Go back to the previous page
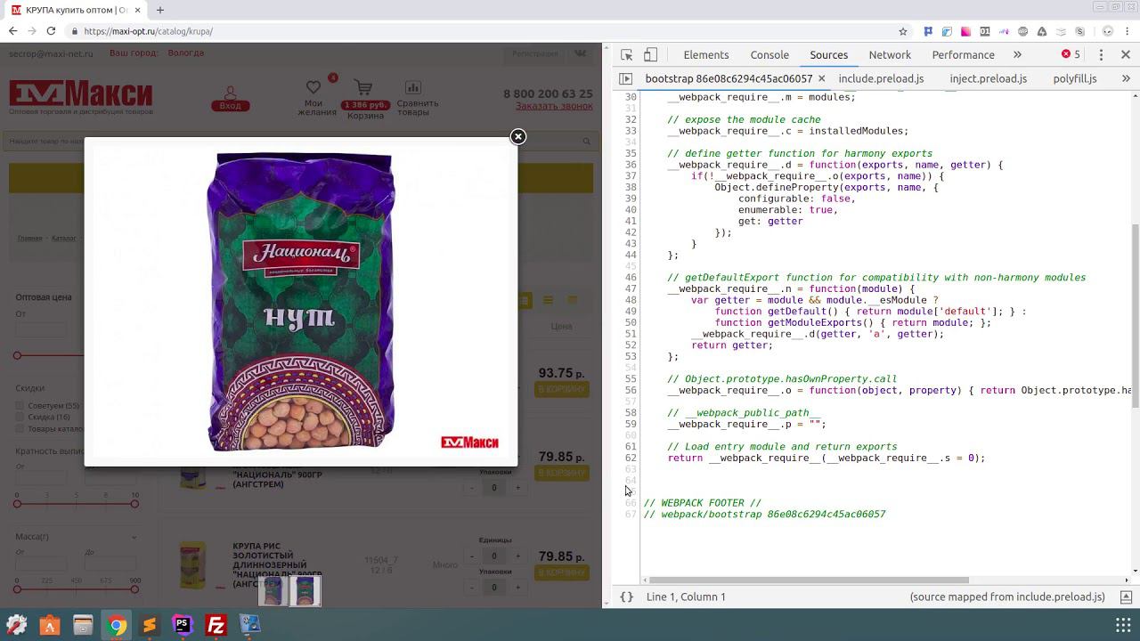The height and width of the screenshot is (641, 1140). [x=12, y=31]
